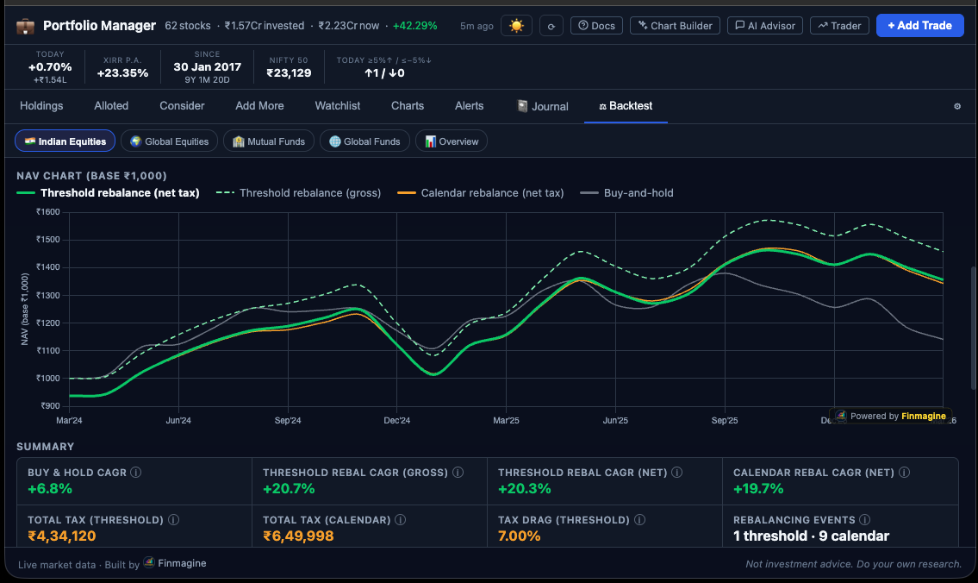Switch to the Holdings tab
978x583 pixels.
click(41, 105)
